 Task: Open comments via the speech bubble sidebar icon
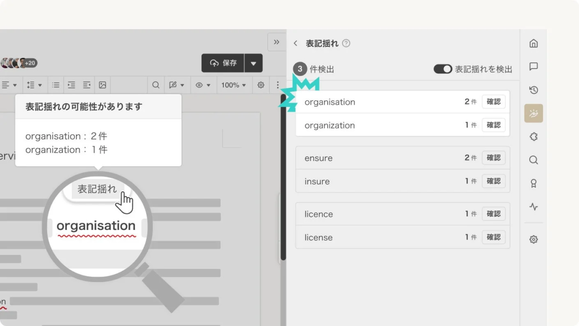tap(534, 67)
